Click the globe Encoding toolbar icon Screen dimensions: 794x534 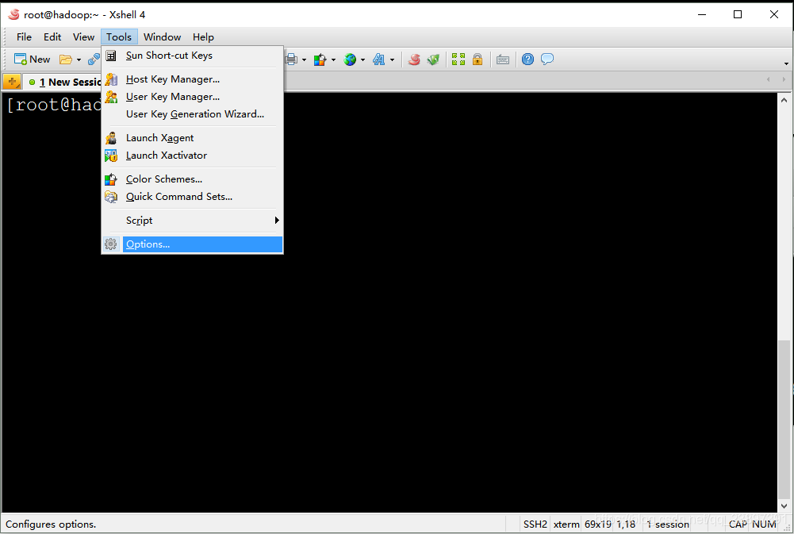click(350, 60)
